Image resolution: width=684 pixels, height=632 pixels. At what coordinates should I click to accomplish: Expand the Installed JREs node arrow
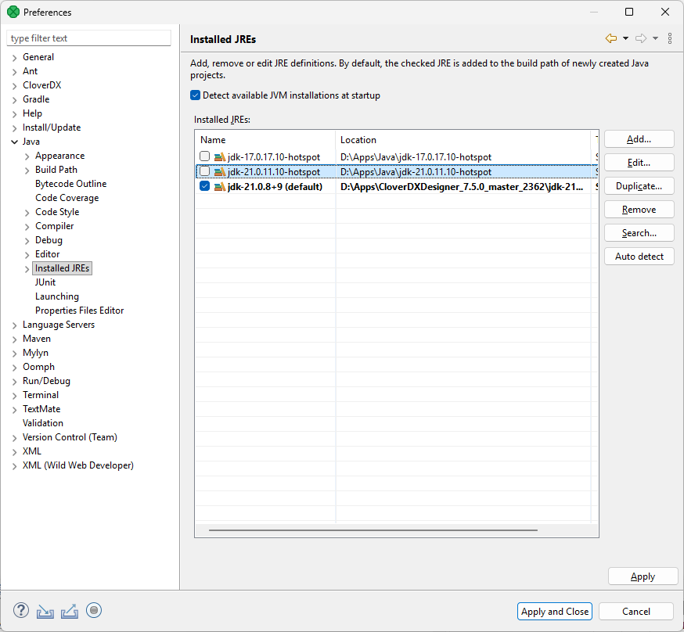[27, 269]
